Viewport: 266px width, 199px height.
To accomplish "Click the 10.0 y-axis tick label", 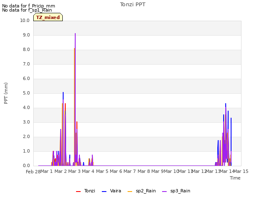I will [25, 20].
